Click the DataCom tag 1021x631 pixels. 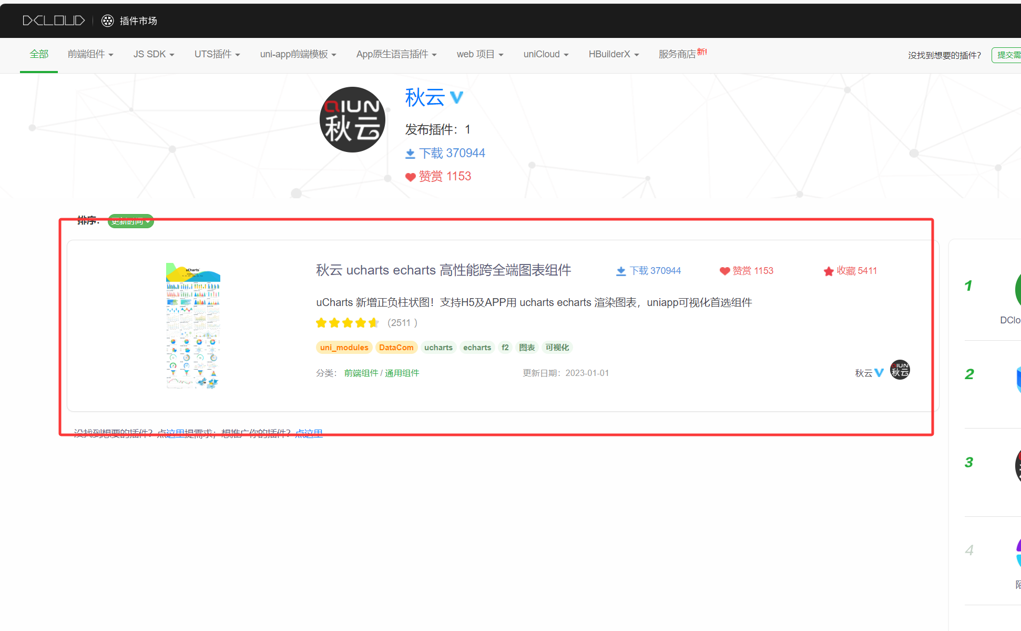click(396, 348)
